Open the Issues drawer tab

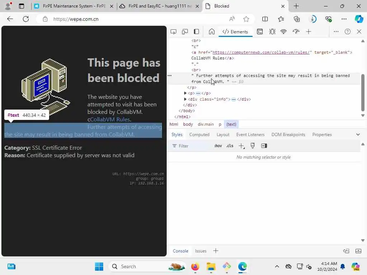tap(201, 251)
